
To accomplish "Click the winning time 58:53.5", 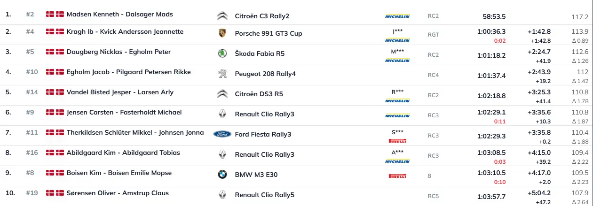I will pyautogui.click(x=494, y=17).
